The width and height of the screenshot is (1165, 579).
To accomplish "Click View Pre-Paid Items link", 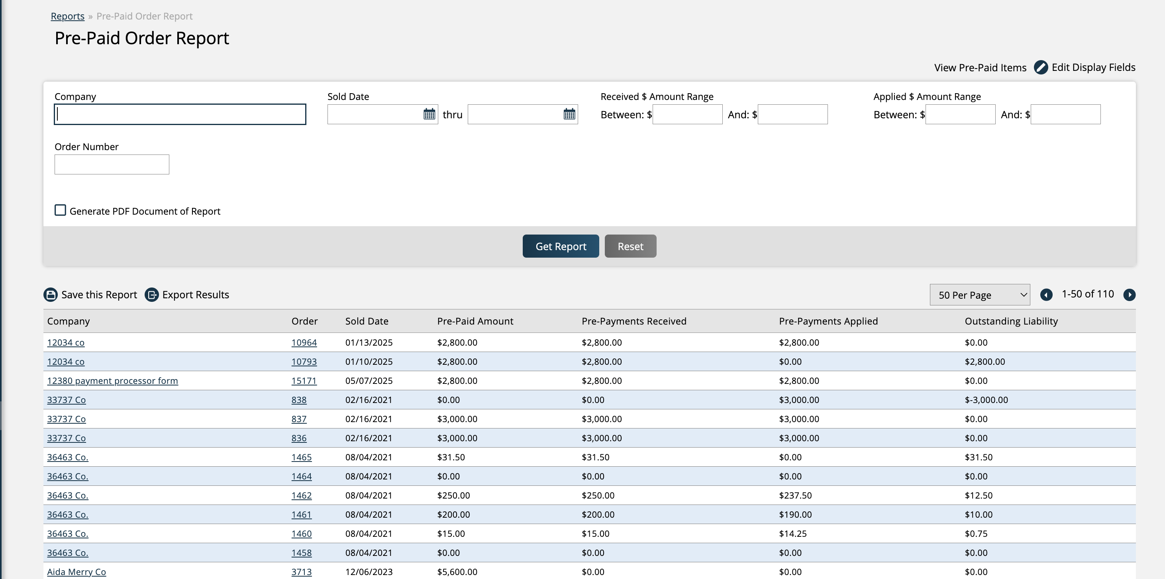I will click(x=980, y=68).
